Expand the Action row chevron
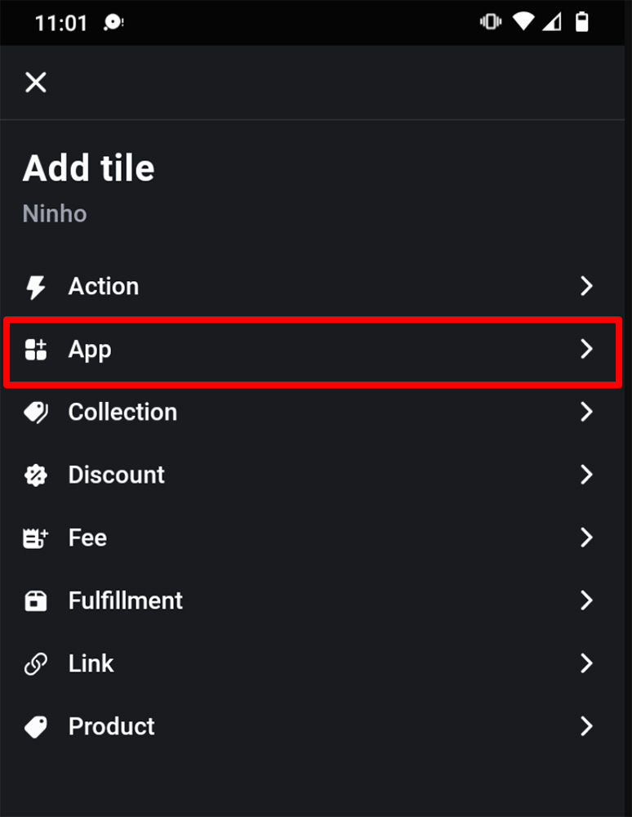Image resolution: width=632 pixels, height=817 pixels. (586, 286)
